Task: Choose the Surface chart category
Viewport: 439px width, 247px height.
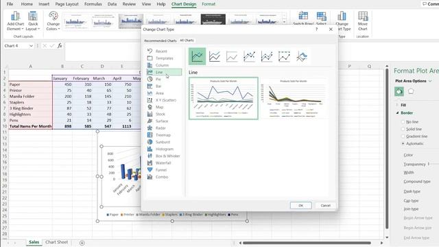Action: pos(164,121)
